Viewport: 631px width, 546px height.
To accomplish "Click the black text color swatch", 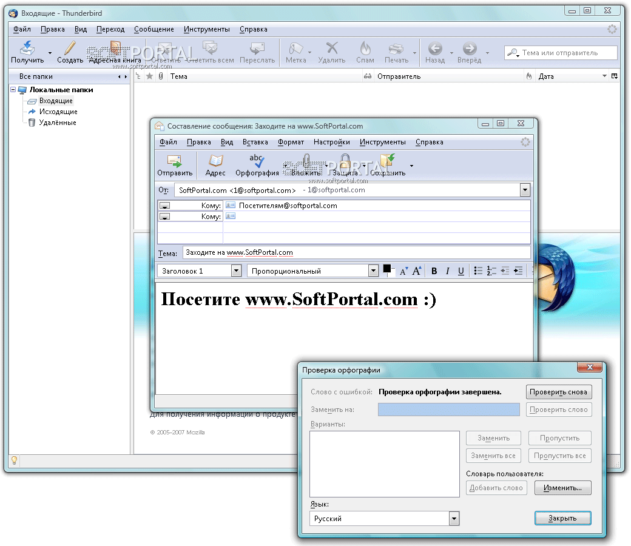I will point(387,269).
